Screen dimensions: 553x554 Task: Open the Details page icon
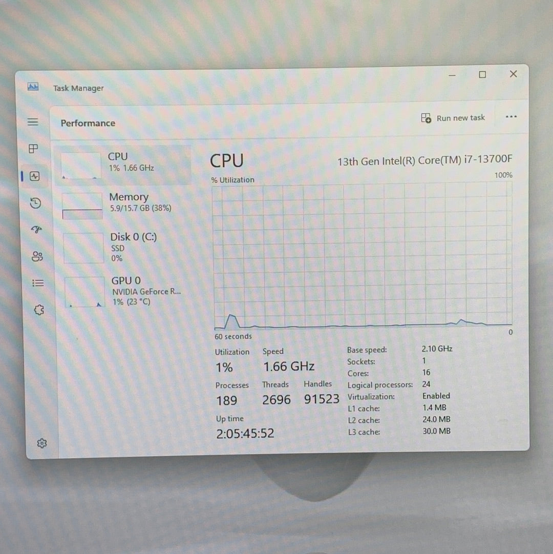pos(38,283)
